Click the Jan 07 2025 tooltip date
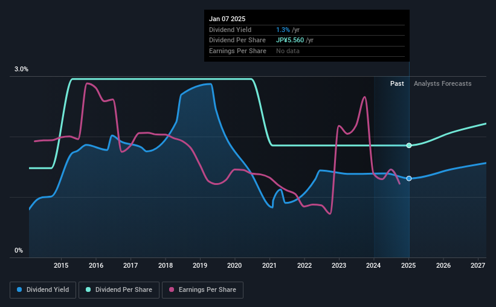The image size is (496, 307). (x=227, y=19)
